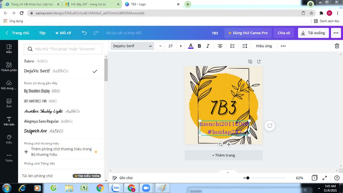
Task: Open the Tệp file menu
Action: click(42, 33)
